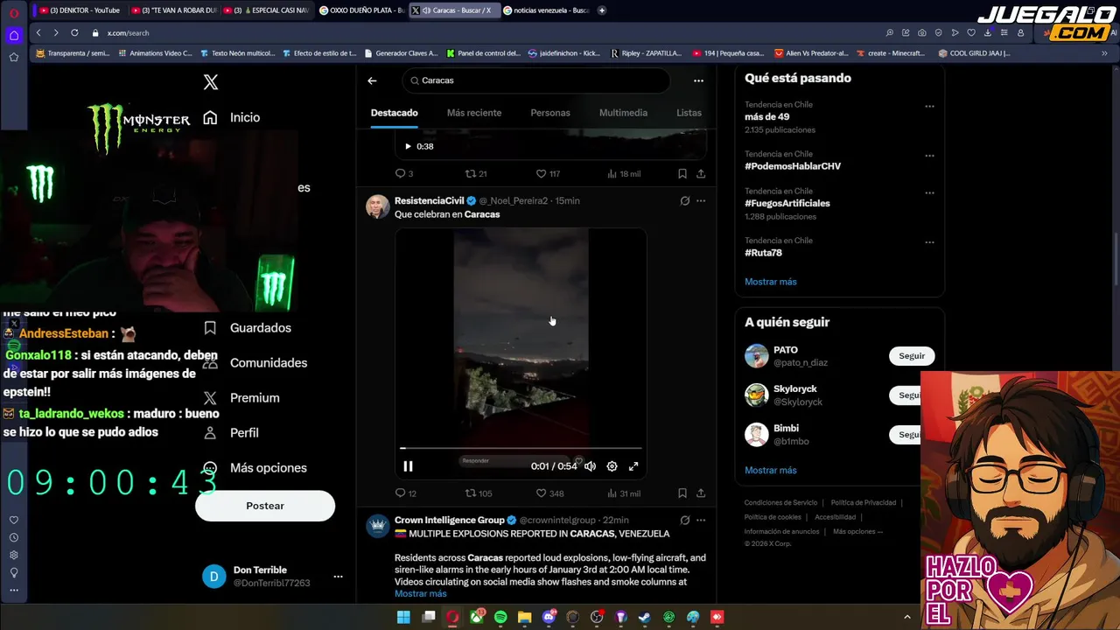Show more under A quién seguir
The width and height of the screenshot is (1120, 630).
pos(771,470)
